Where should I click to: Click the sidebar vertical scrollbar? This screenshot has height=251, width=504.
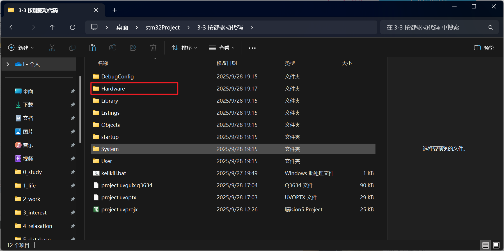(x=80, y=110)
